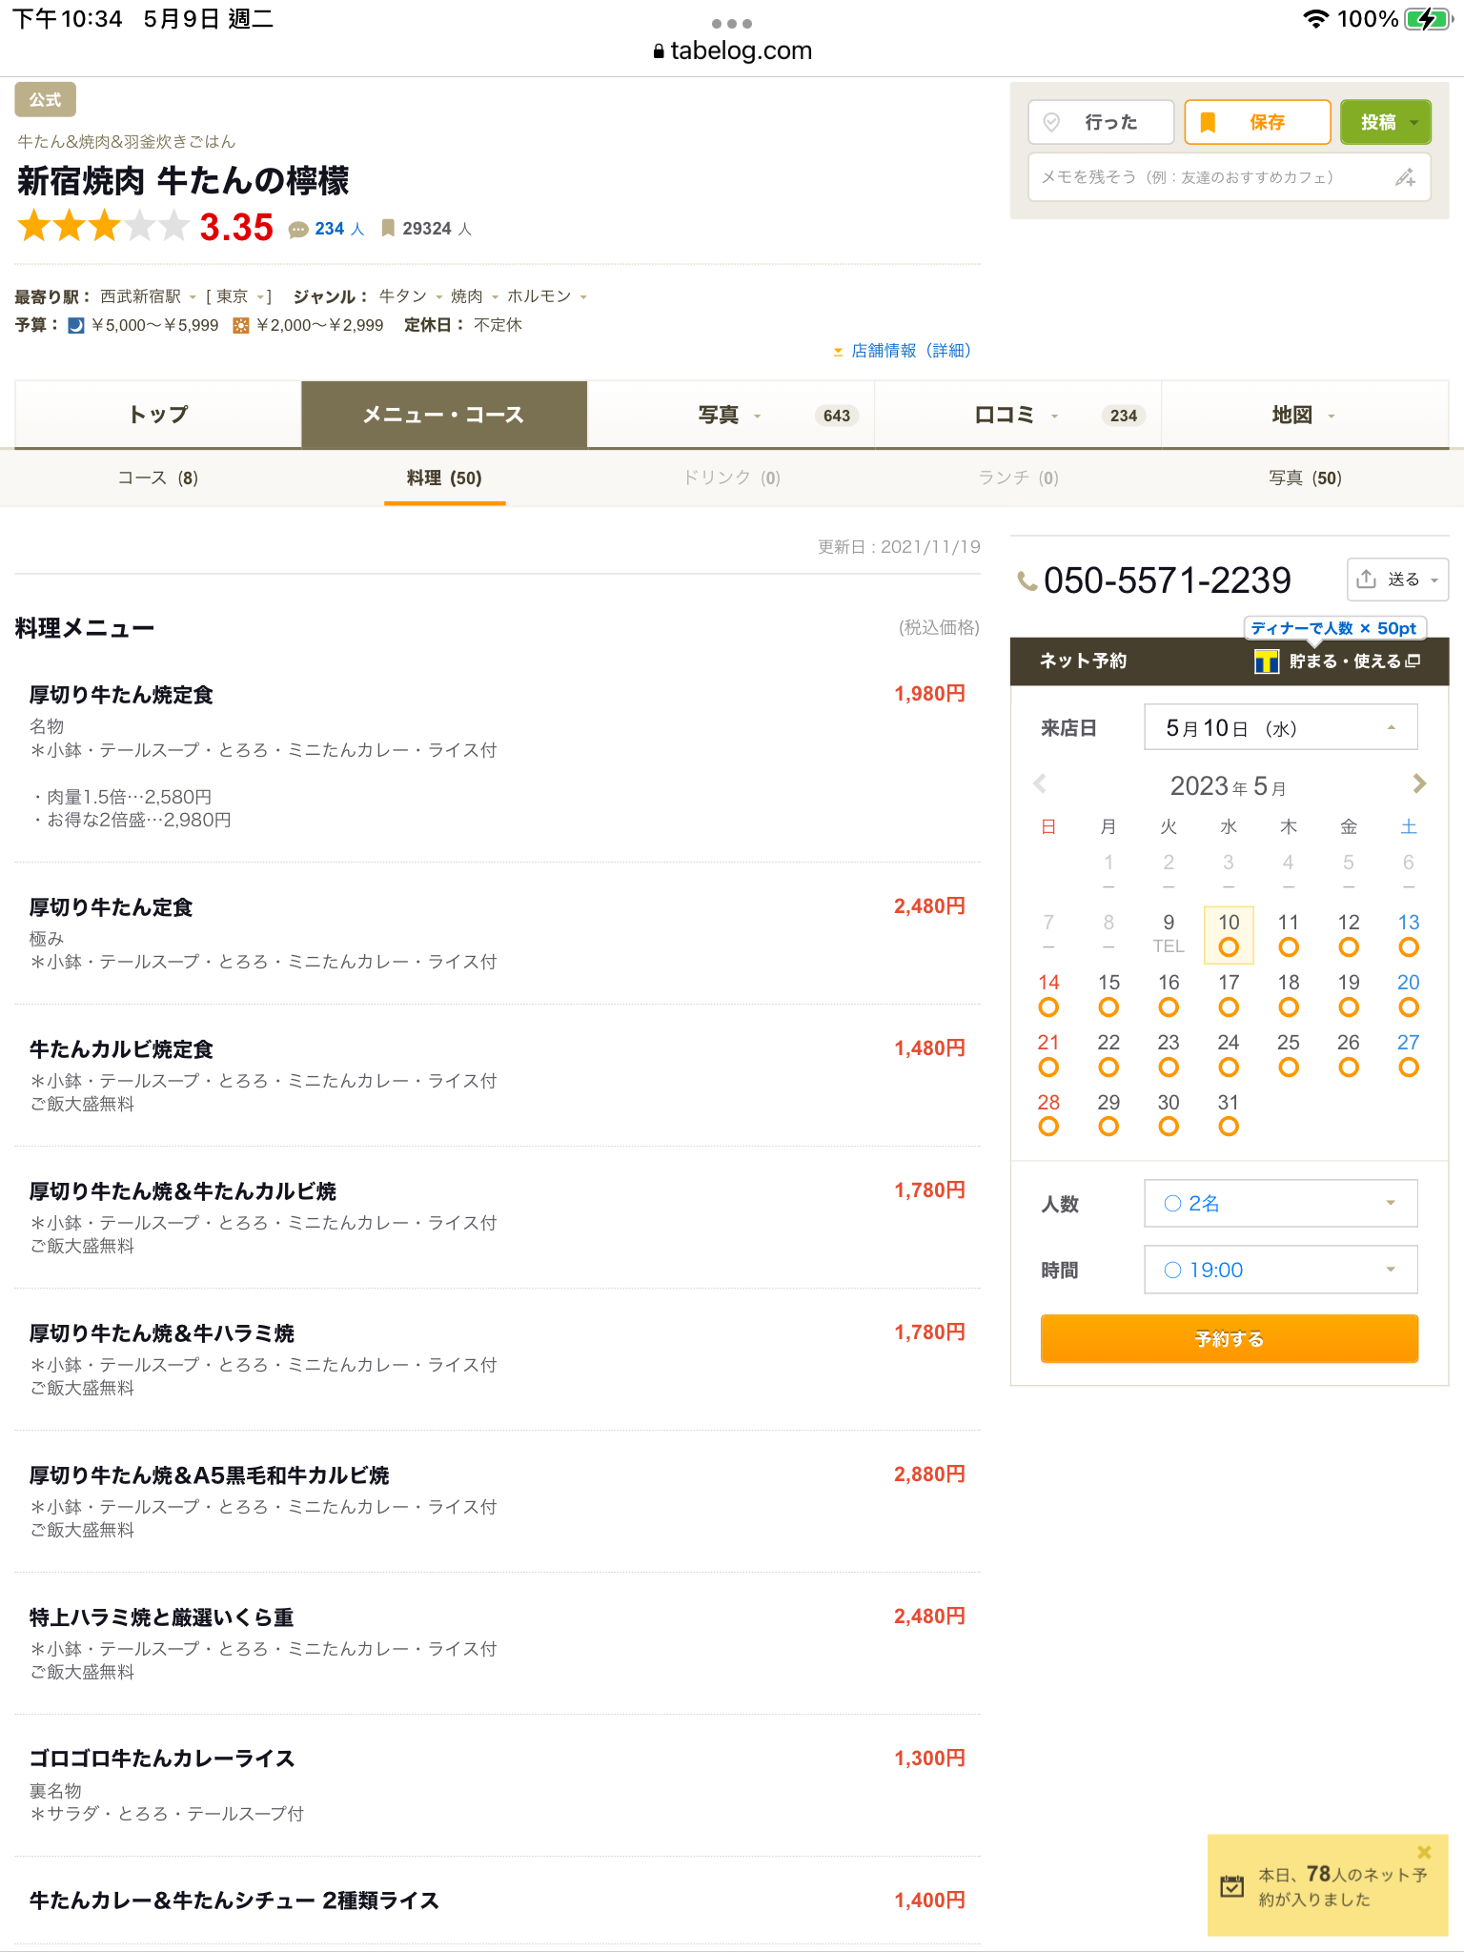The width and height of the screenshot is (1464, 1952).
Task: Select May 20 in reservation calendar
Action: tap(1408, 994)
